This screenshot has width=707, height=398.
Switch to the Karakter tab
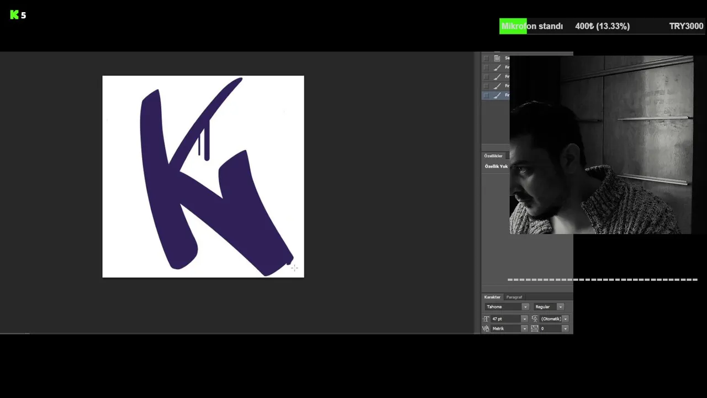point(492,297)
